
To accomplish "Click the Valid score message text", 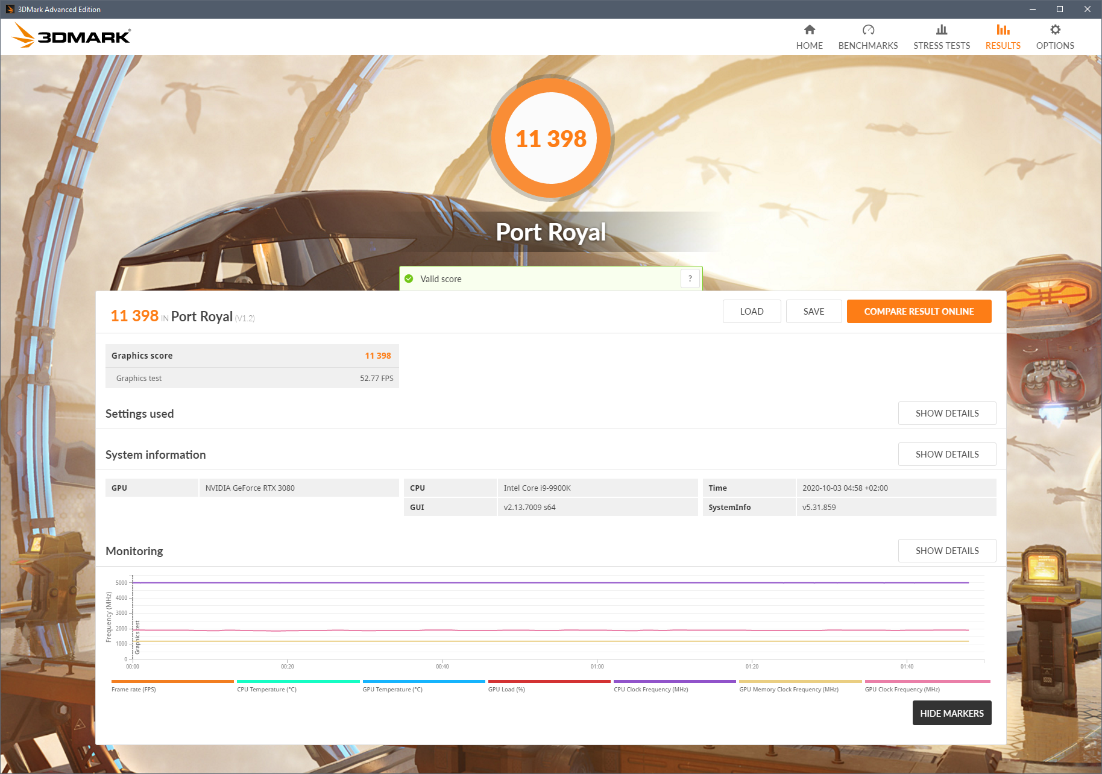I will pyautogui.click(x=441, y=279).
